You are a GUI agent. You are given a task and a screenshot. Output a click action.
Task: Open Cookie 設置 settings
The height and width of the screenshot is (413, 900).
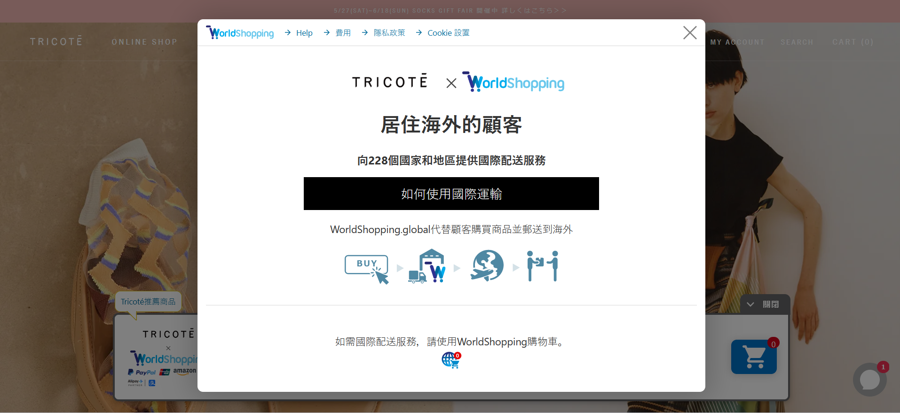coord(448,33)
